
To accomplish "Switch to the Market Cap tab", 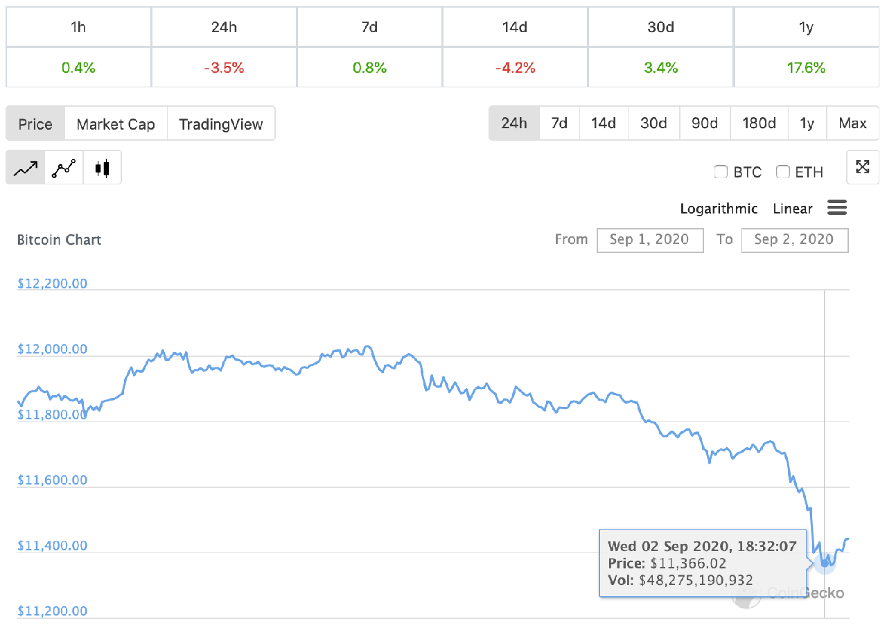I will pyautogui.click(x=116, y=123).
